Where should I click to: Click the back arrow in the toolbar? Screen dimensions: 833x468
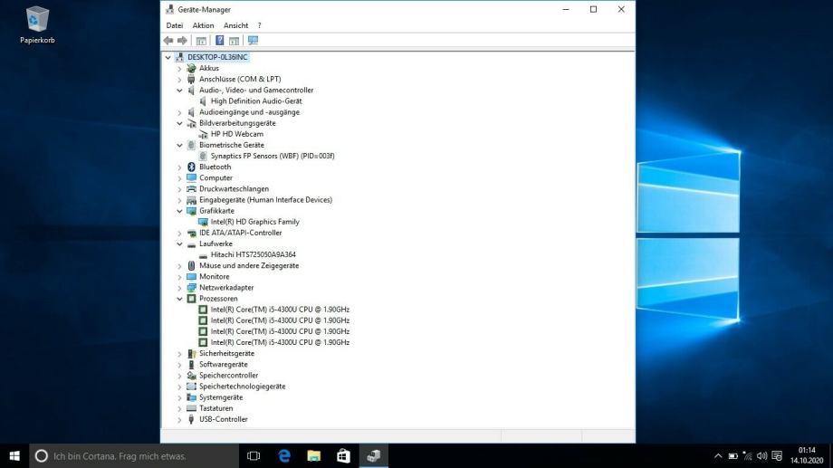pos(168,41)
